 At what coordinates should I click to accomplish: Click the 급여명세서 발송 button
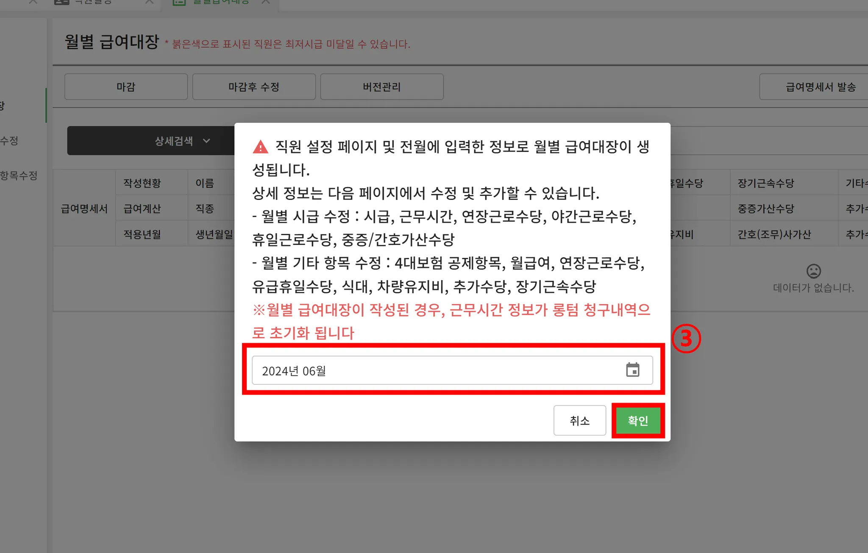click(x=820, y=87)
